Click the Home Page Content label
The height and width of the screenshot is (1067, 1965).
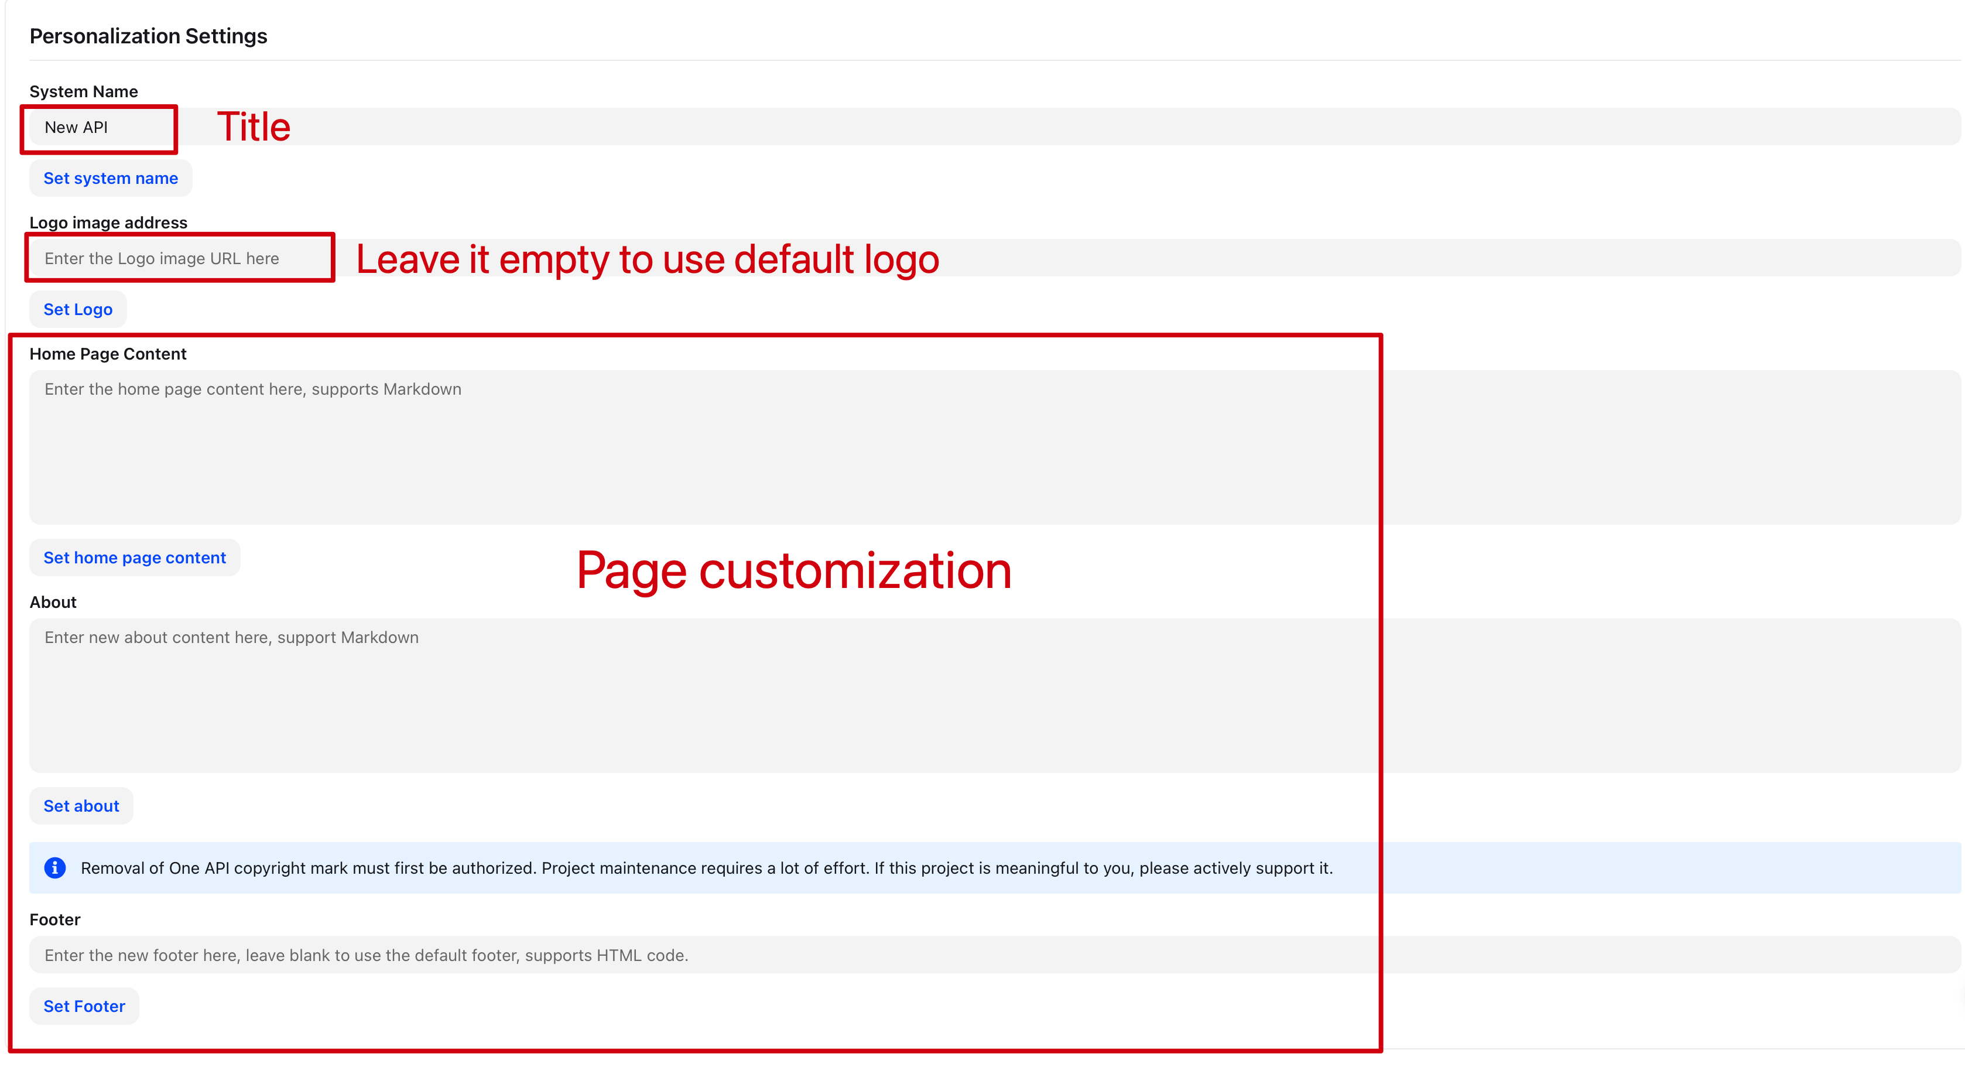click(x=108, y=354)
